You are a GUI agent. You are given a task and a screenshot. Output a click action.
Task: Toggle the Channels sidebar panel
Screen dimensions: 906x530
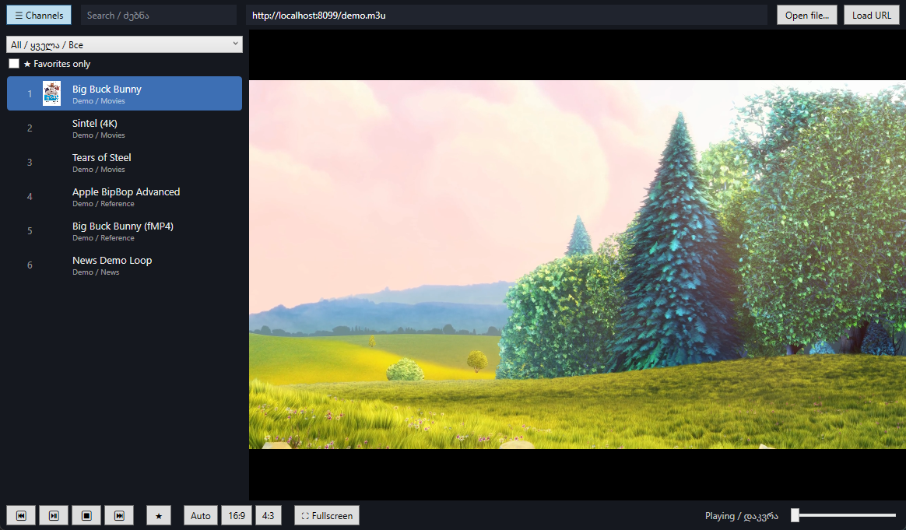[x=39, y=15]
